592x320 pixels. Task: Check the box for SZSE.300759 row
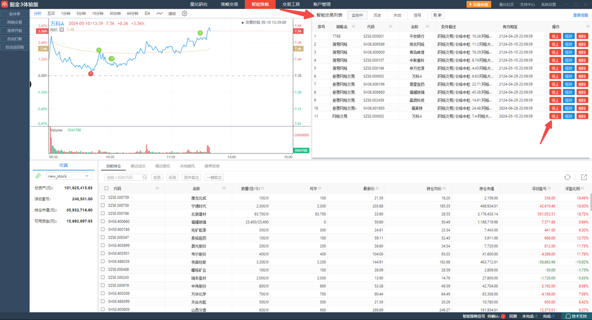point(103,198)
